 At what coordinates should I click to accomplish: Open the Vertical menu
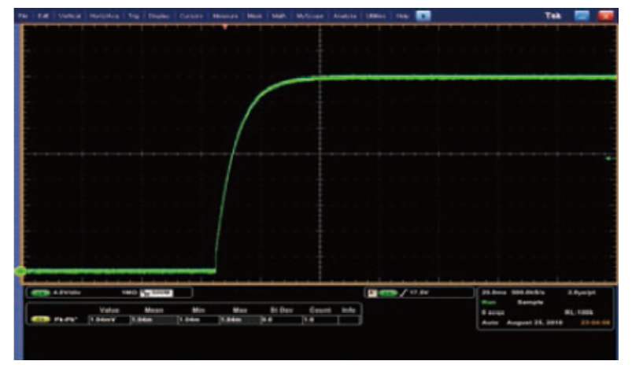(69, 16)
